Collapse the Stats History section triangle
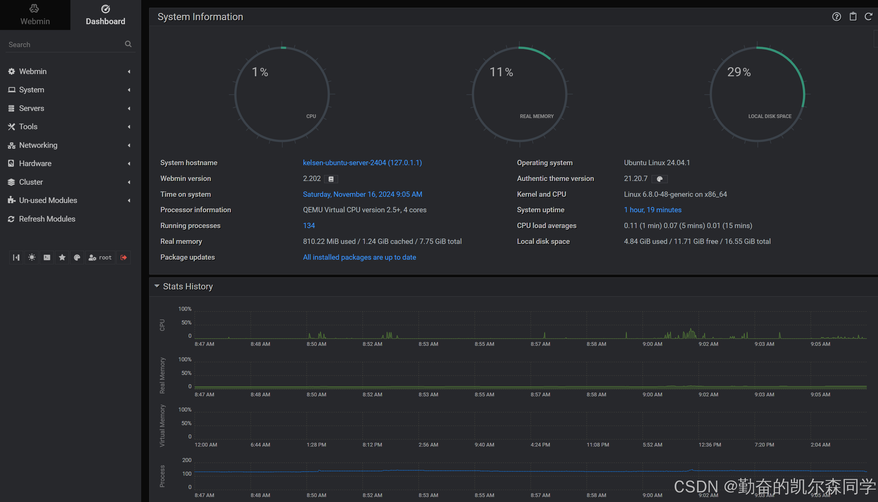 click(x=157, y=286)
